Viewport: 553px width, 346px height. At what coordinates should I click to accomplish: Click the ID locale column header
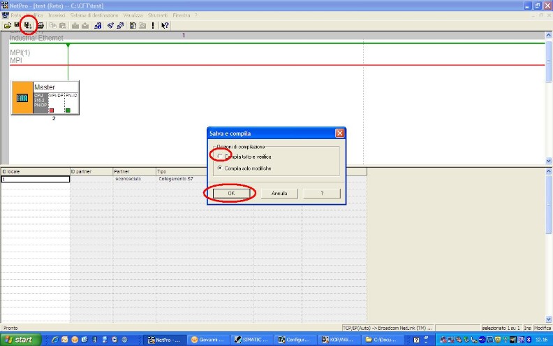36,171
